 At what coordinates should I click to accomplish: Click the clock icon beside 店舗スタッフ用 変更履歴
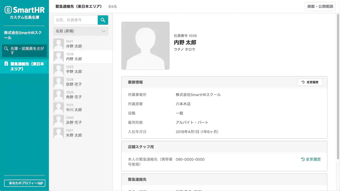point(302,159)
